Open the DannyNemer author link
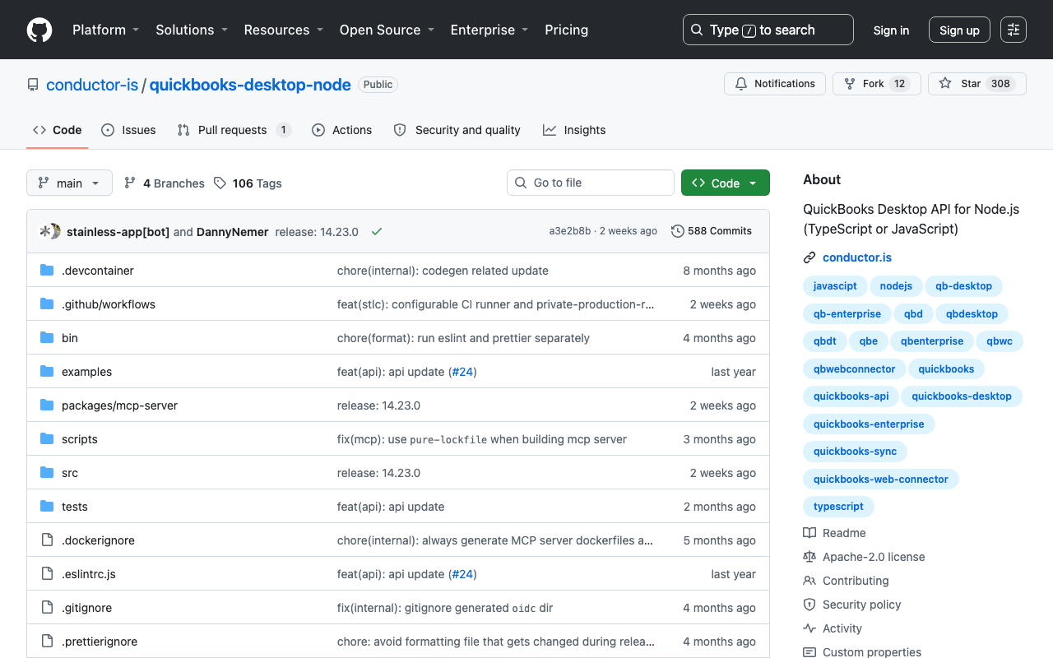Screen dimensions: 1053x658 (x=232, y=232)
